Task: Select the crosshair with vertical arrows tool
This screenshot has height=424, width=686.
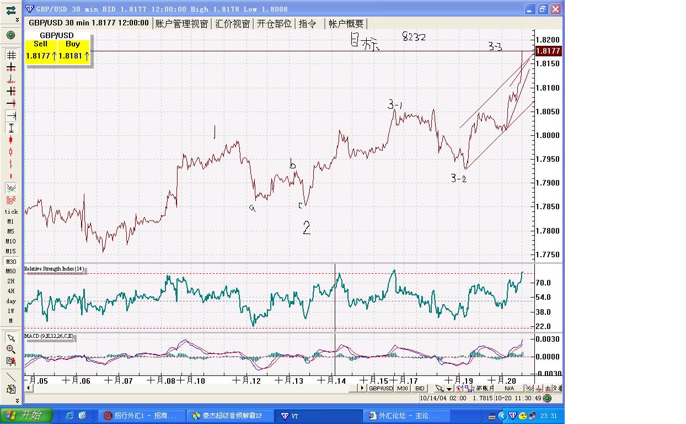Action: 11,92
